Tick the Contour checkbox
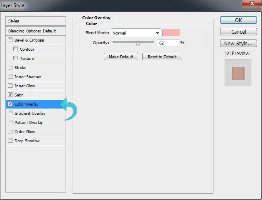Viewport: 262px width, 200px height. [15, 49]
